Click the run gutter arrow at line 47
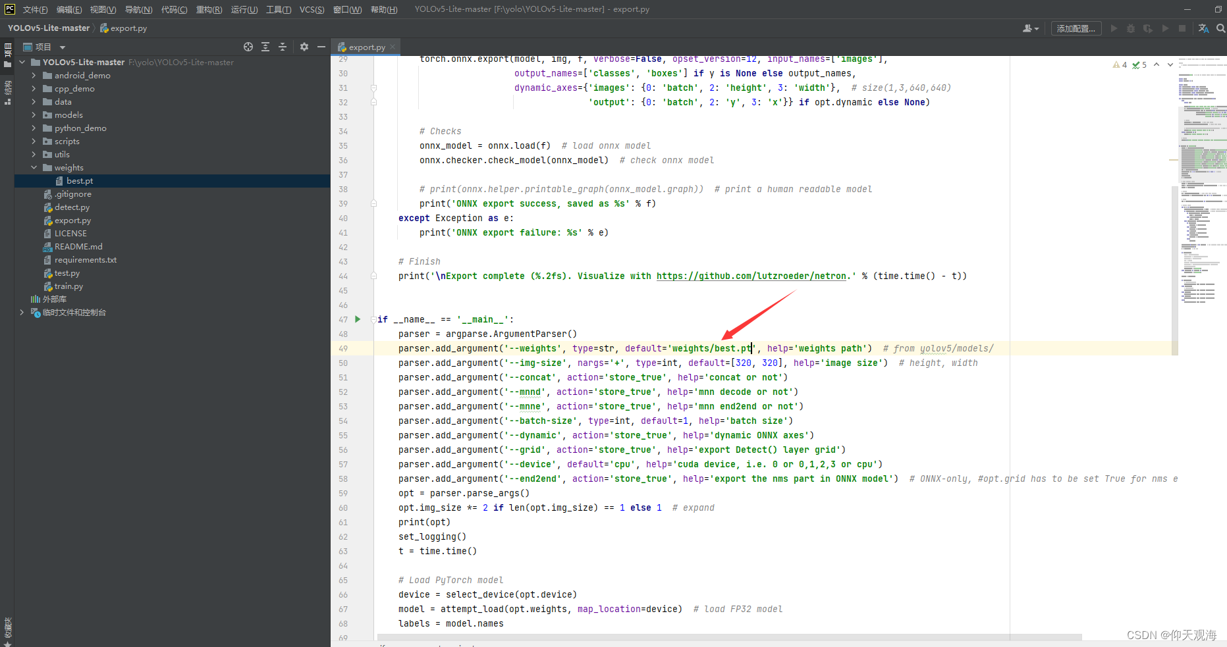Viewport: 1227px width, 647px height. click(x=358, y=319)
